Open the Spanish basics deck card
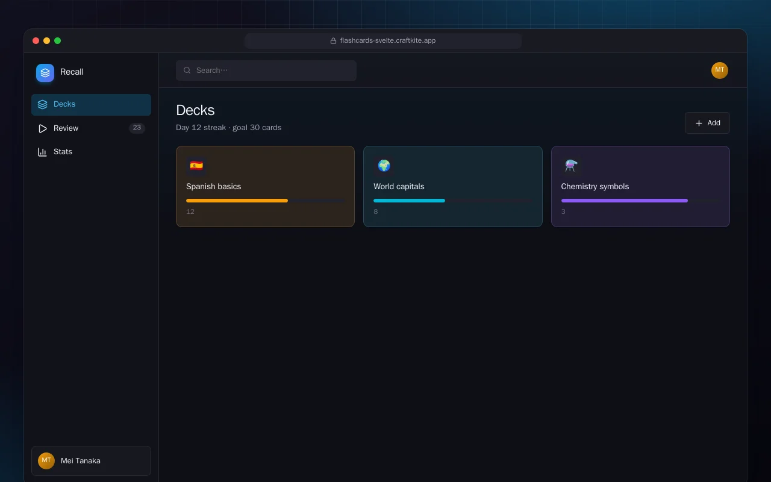 (x=265, y=186)
